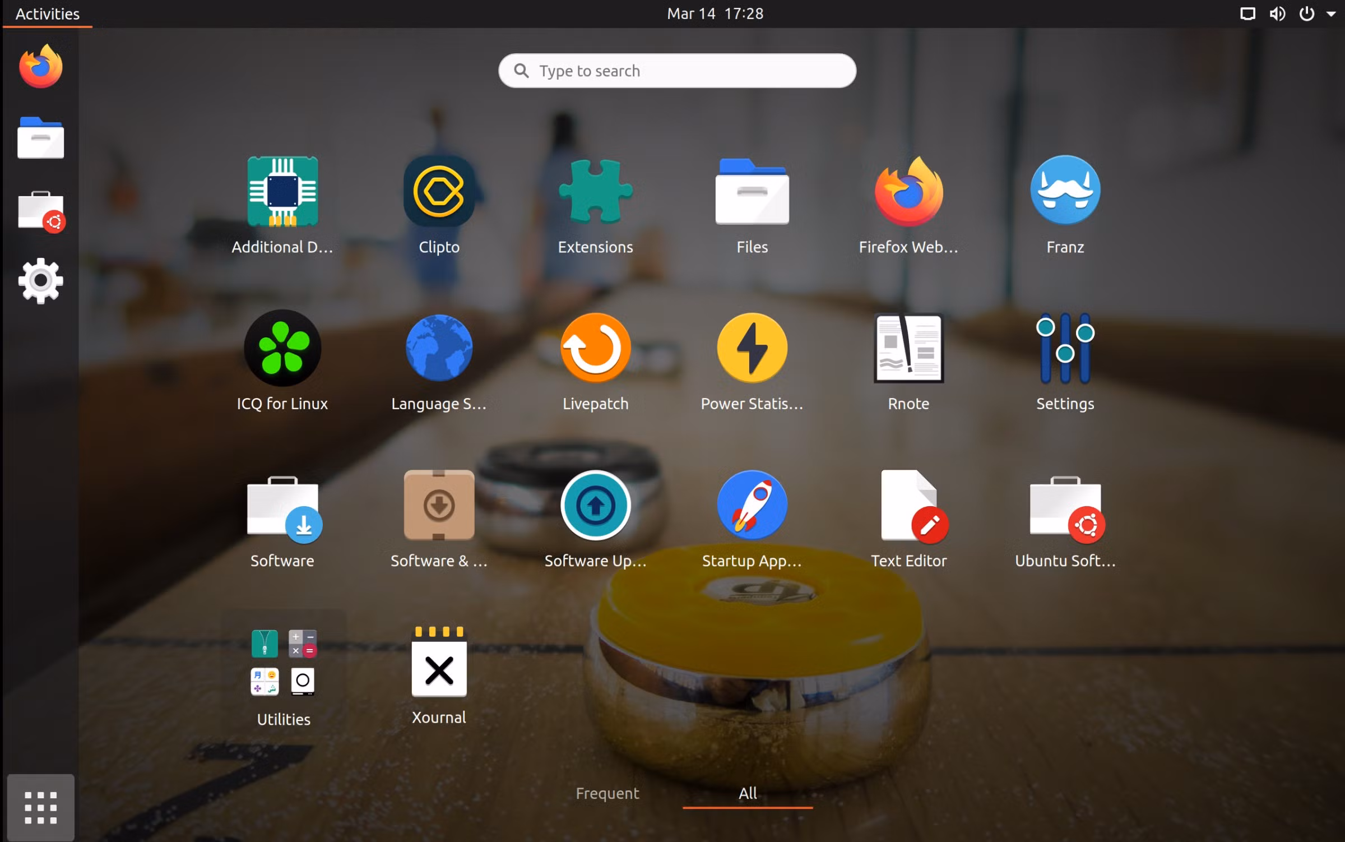Click the screen icon in top bar

point(1247,13)
